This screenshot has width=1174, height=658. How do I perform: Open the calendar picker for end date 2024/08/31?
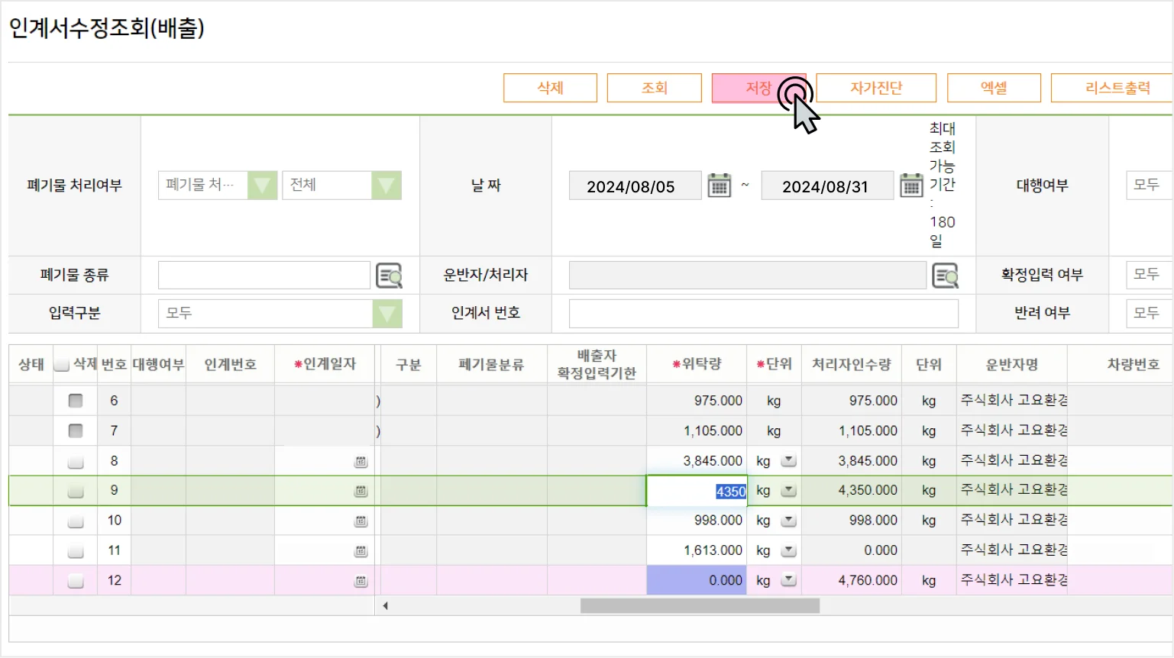click(x=911, y=185)
